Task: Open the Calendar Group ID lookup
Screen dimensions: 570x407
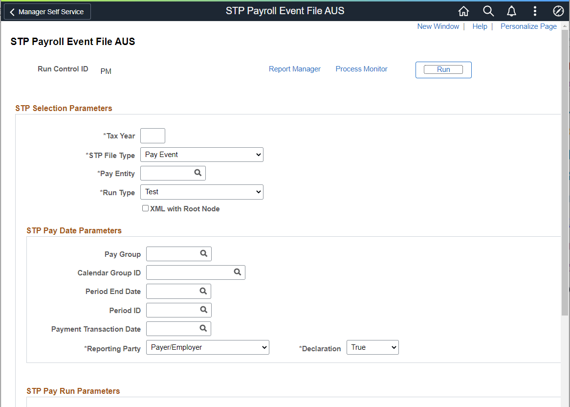Action: coord(237,272)
